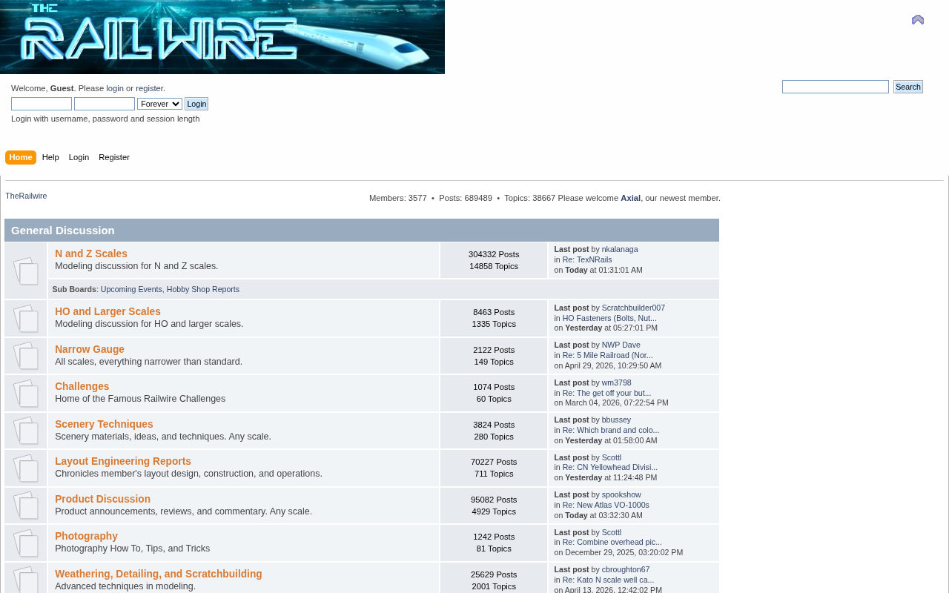Click the Product Discussion board icon
The height and width of the screenshot is (593, 949).
[x=26, y=506]
